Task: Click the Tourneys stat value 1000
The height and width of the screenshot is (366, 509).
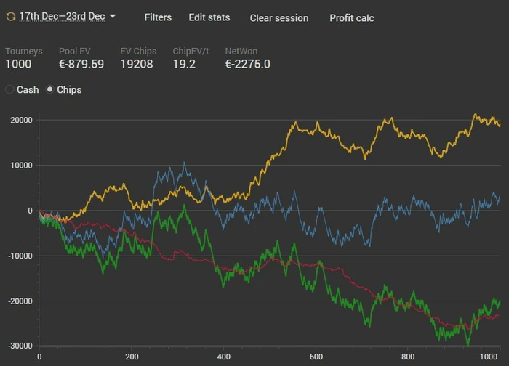Action: 19,64
